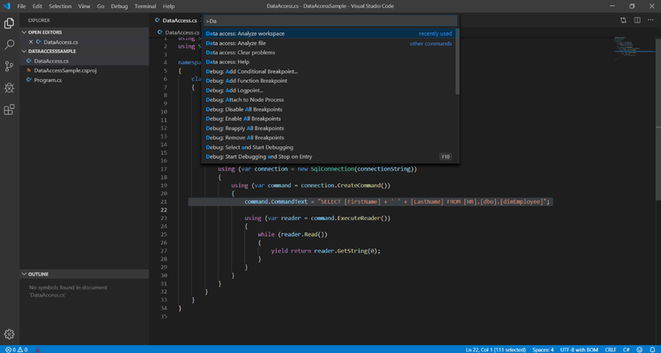Open the Search view icon
The height and width of the screenshot is (353, 661).
tap(10, 44)
